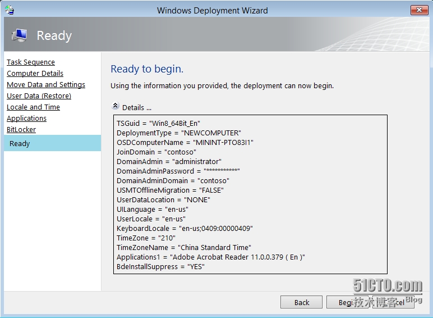Select the BdeInstallSuppress = "YES" line
433x318 pixels.
point(160,267)
